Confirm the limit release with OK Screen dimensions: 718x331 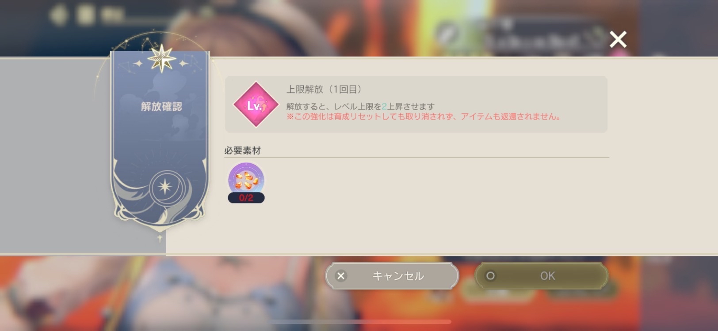click(x=542, y=276)
